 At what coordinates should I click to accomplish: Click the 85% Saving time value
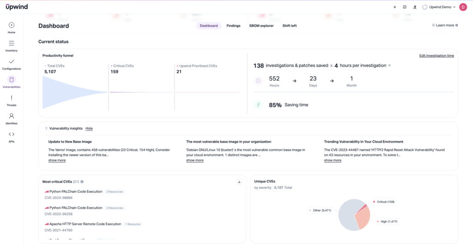pos(275,105)
